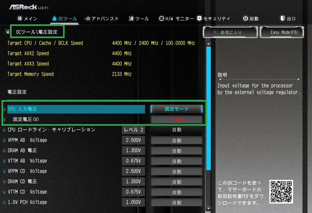Click the 説明 description heading
Viewport: 312px width, 213px height.
point(222,75)
